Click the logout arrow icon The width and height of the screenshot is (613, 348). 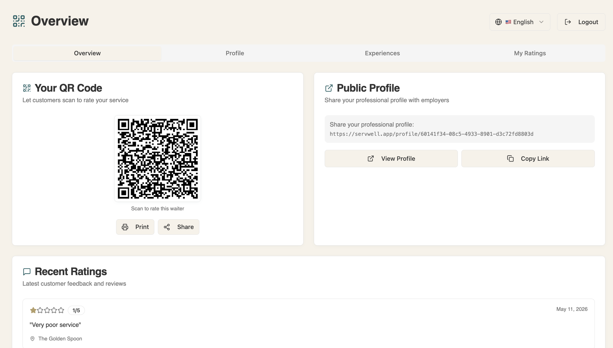click(568, 22)
